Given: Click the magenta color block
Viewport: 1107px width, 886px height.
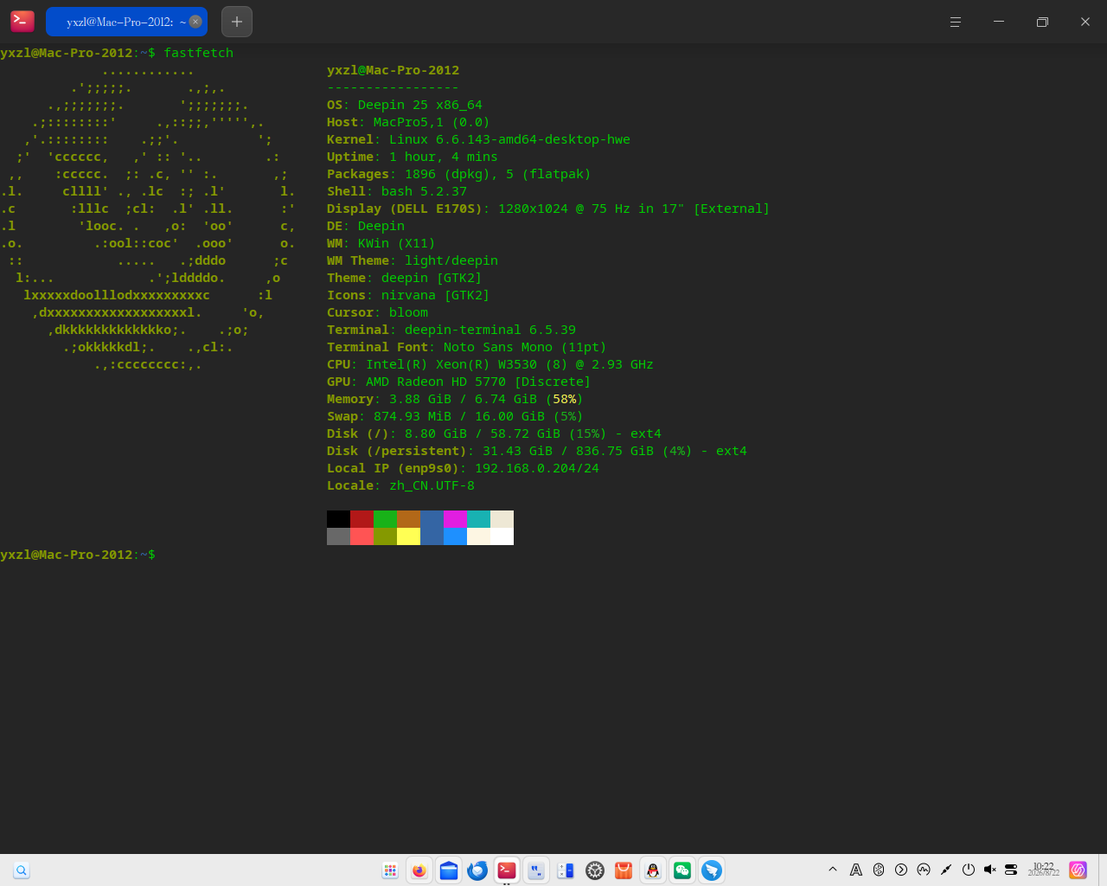Looking at the screenshot, I should [x=455, y=519].
